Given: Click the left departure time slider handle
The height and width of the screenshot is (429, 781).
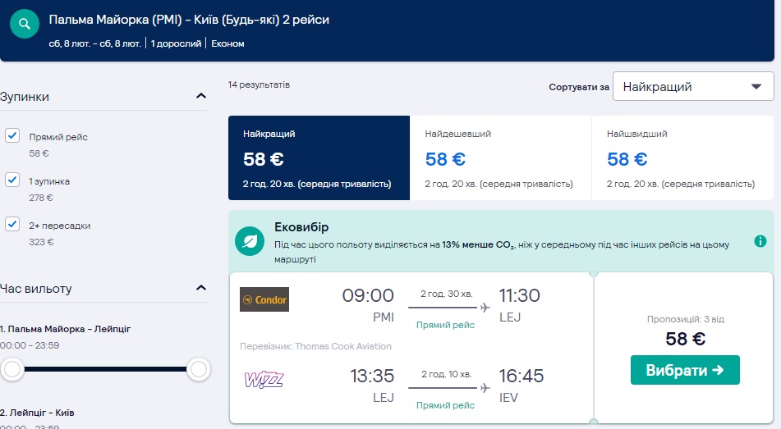Looking at the screenshot, I should pos(12,370).
